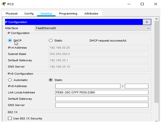Click the vertical scrollbar thumb
Screen dimensions: 161x122
156,62
